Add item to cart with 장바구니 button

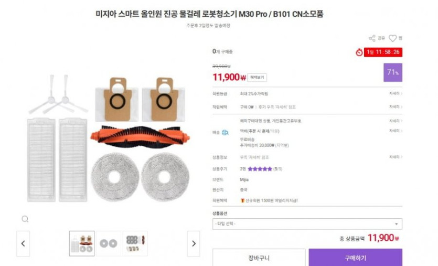[259, 258]
